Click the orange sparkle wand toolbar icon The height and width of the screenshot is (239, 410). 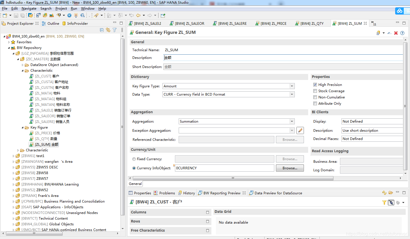[76, 15]
